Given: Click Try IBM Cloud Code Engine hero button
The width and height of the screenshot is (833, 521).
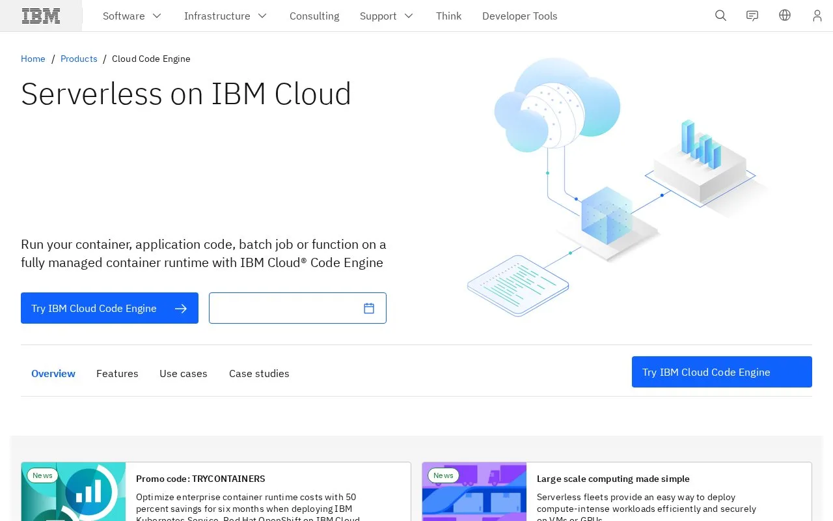Looking at the screenshot, I should 109,308.
